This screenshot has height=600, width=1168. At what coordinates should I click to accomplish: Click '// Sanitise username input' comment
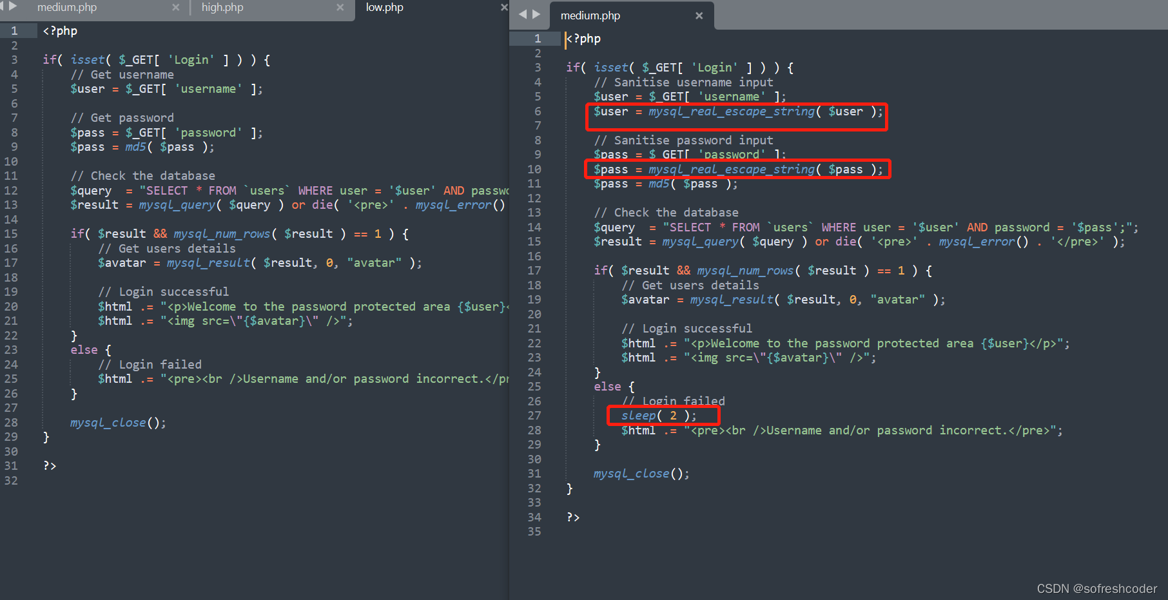pos(683,82)
